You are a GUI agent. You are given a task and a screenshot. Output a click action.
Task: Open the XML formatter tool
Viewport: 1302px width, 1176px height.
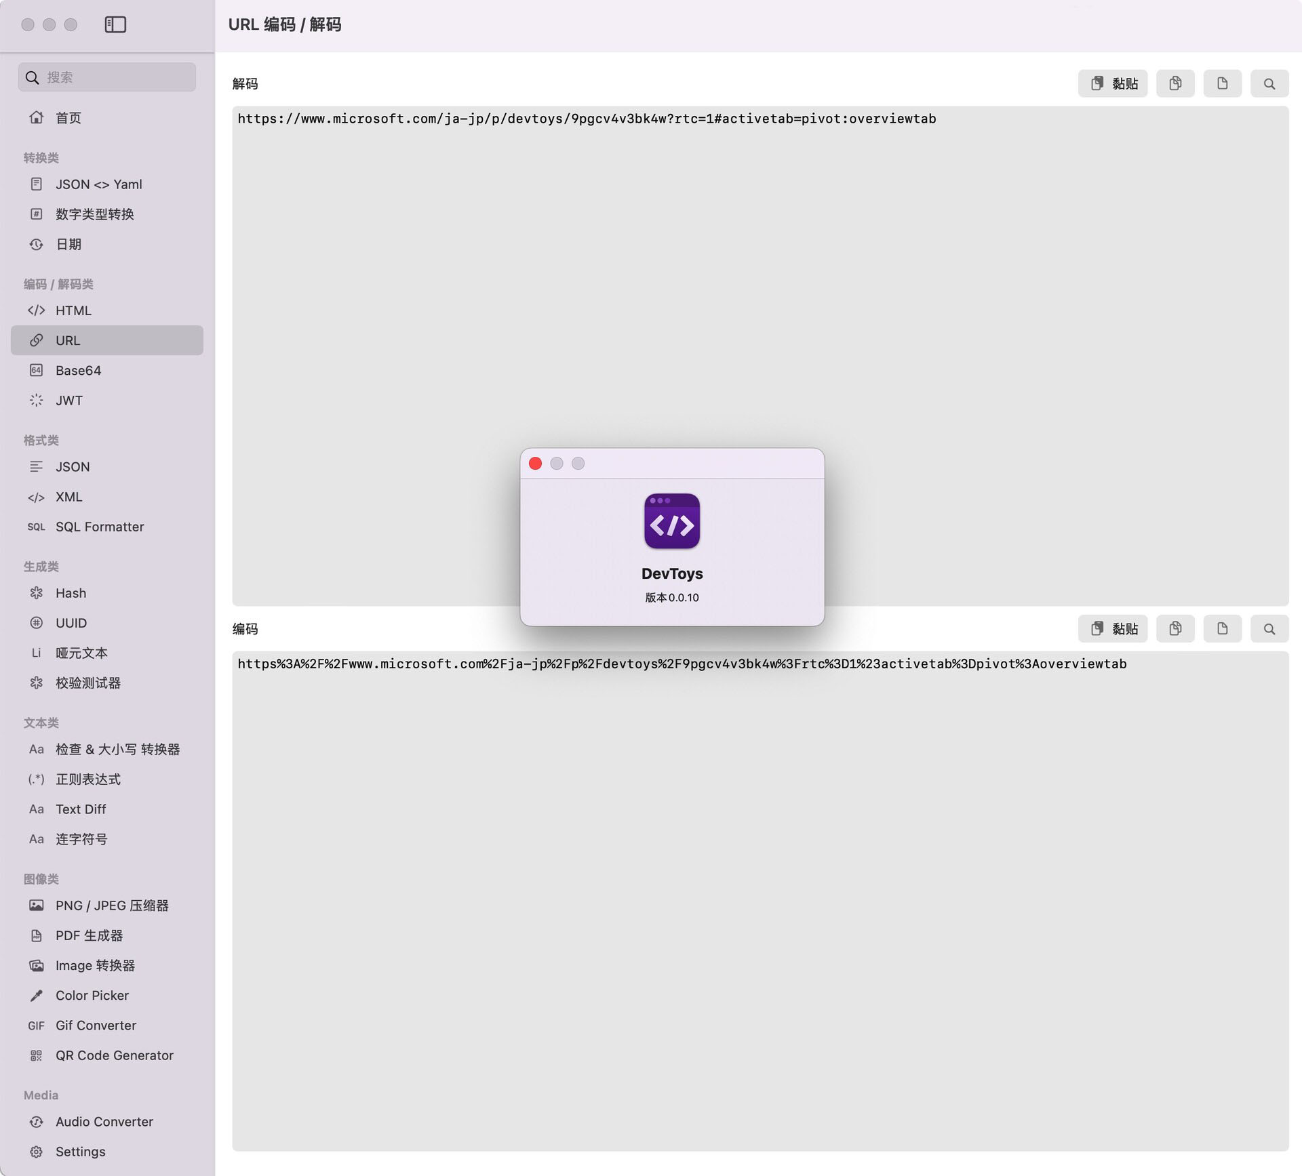(107, 497)
